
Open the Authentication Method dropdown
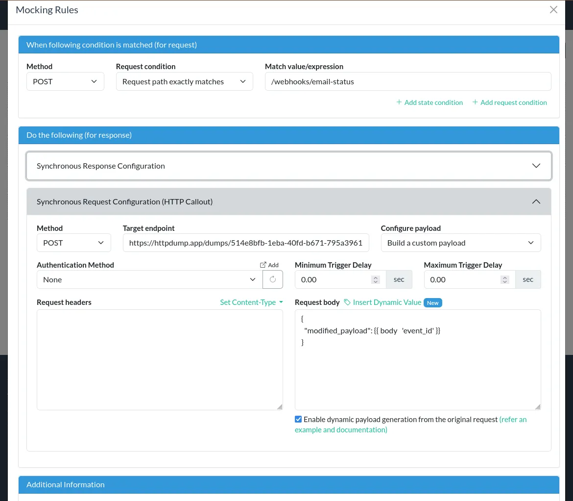147,279
